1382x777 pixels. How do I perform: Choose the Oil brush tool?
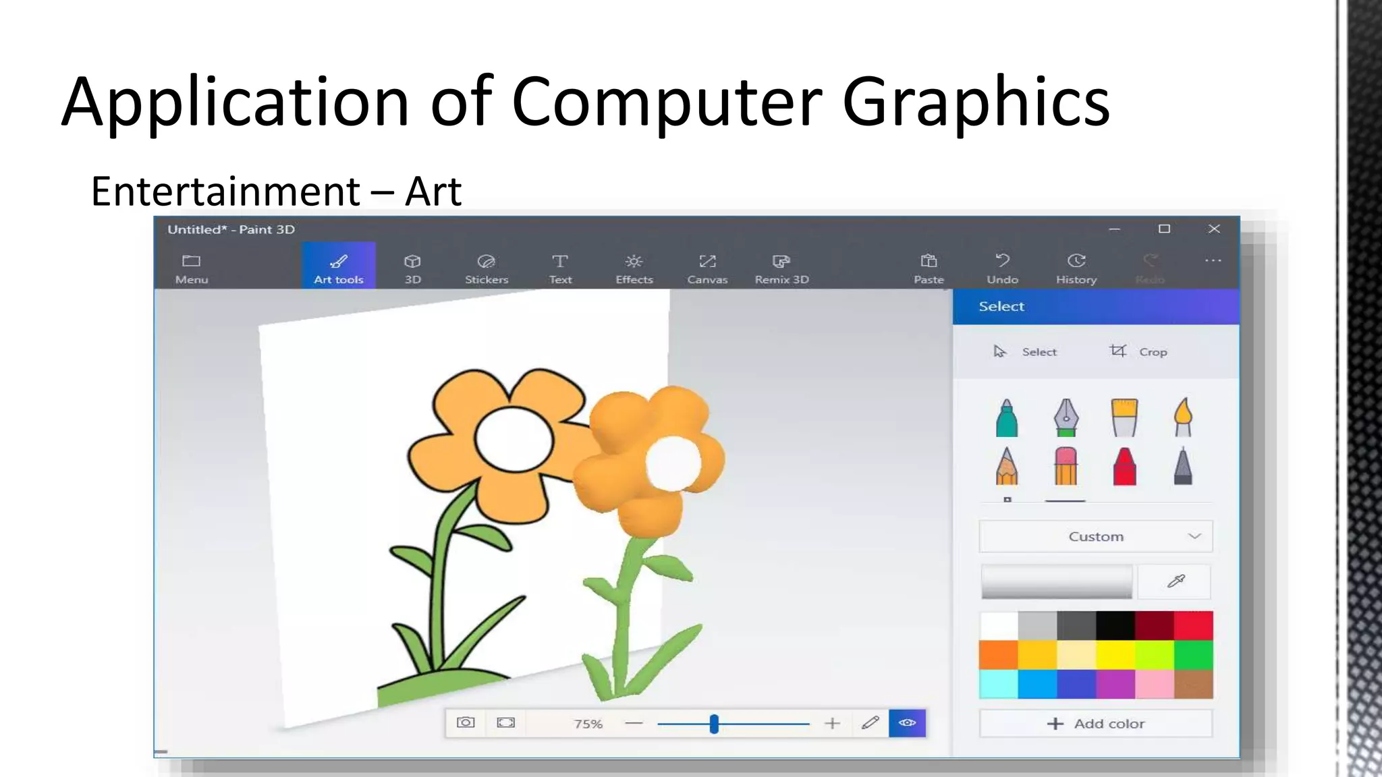tap(1124, 418)
